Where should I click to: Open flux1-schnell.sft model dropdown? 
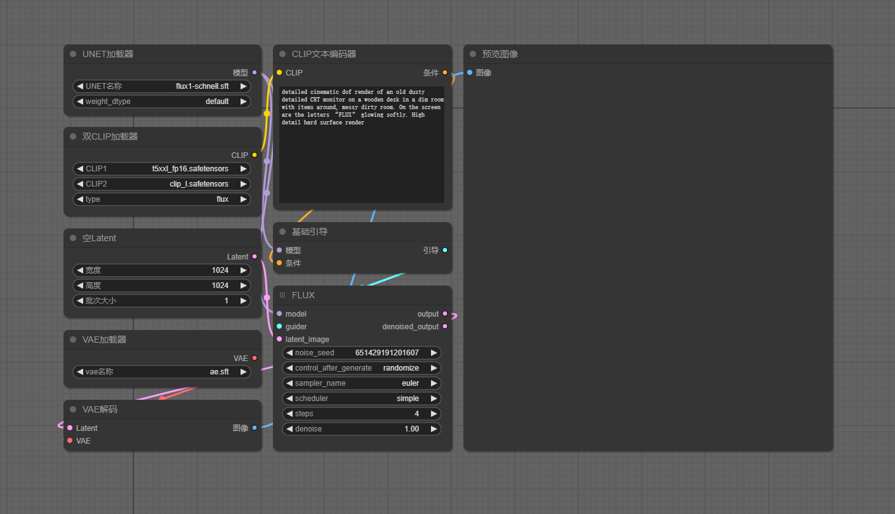click(x=162, y=86)
